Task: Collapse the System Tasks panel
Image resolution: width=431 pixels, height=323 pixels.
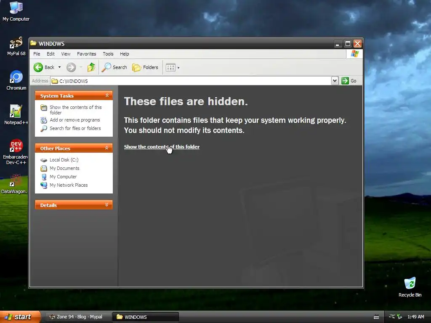Action: [x=107, y=95]
